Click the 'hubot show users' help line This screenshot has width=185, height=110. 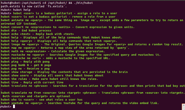(x=52, y=75)
